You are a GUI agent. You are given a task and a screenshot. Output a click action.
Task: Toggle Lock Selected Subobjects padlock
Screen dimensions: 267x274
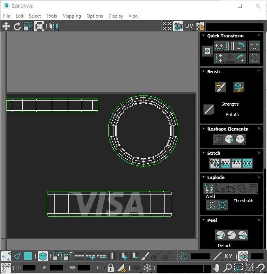click(111, 267)
